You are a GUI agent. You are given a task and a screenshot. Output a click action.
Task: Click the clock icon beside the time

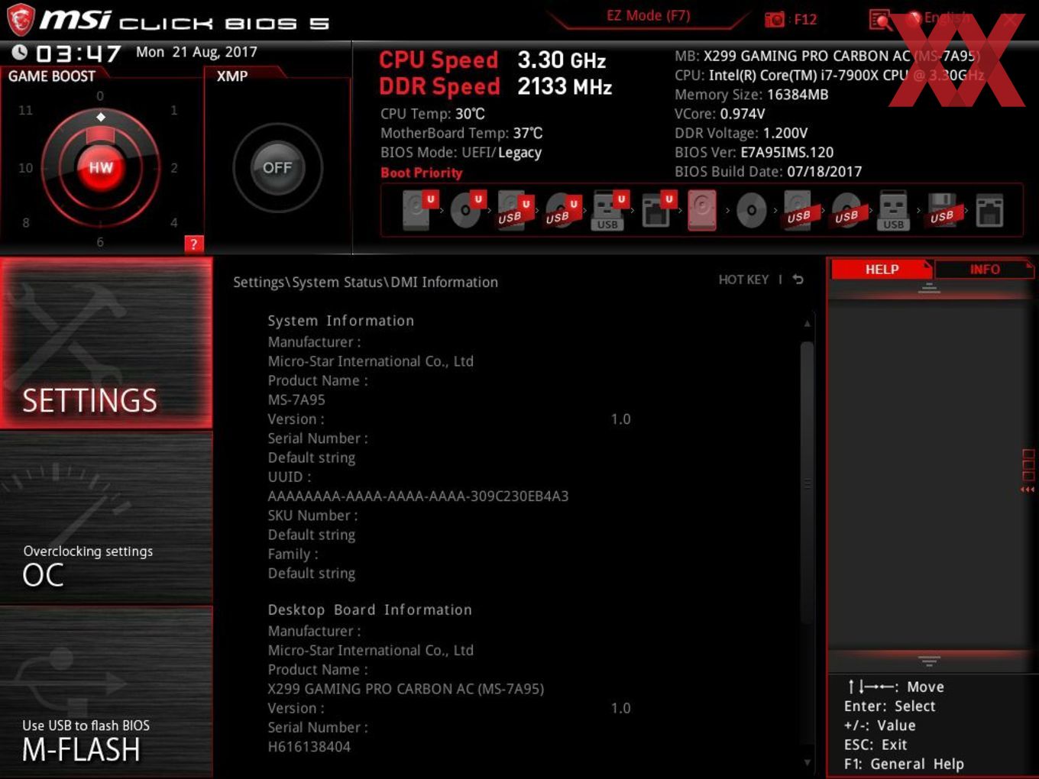tap(19, 53)
